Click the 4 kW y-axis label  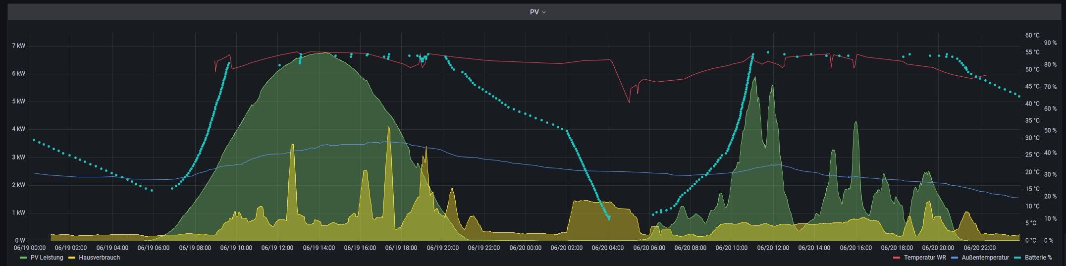(18, 129)
